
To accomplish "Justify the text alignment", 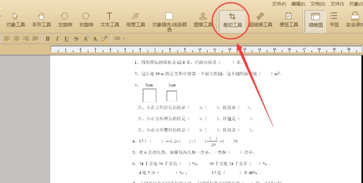I will pyautogui.click(x=35, y=38).
